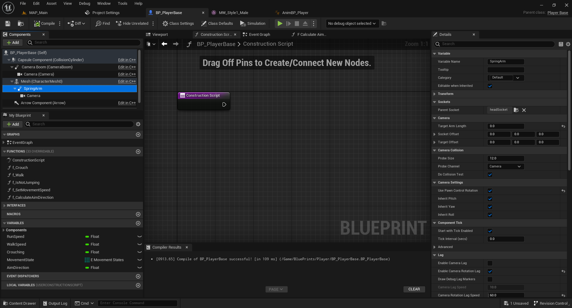The height and width of the screenshot is (308, 572).
Task: Enable Draw Debug Lag Markers checkbox
Action: click(x=490, y=279)
